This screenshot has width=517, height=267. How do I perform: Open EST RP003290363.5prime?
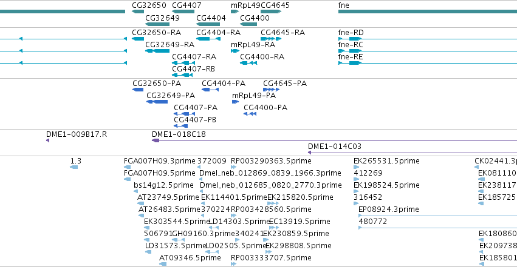coord(271,161)
